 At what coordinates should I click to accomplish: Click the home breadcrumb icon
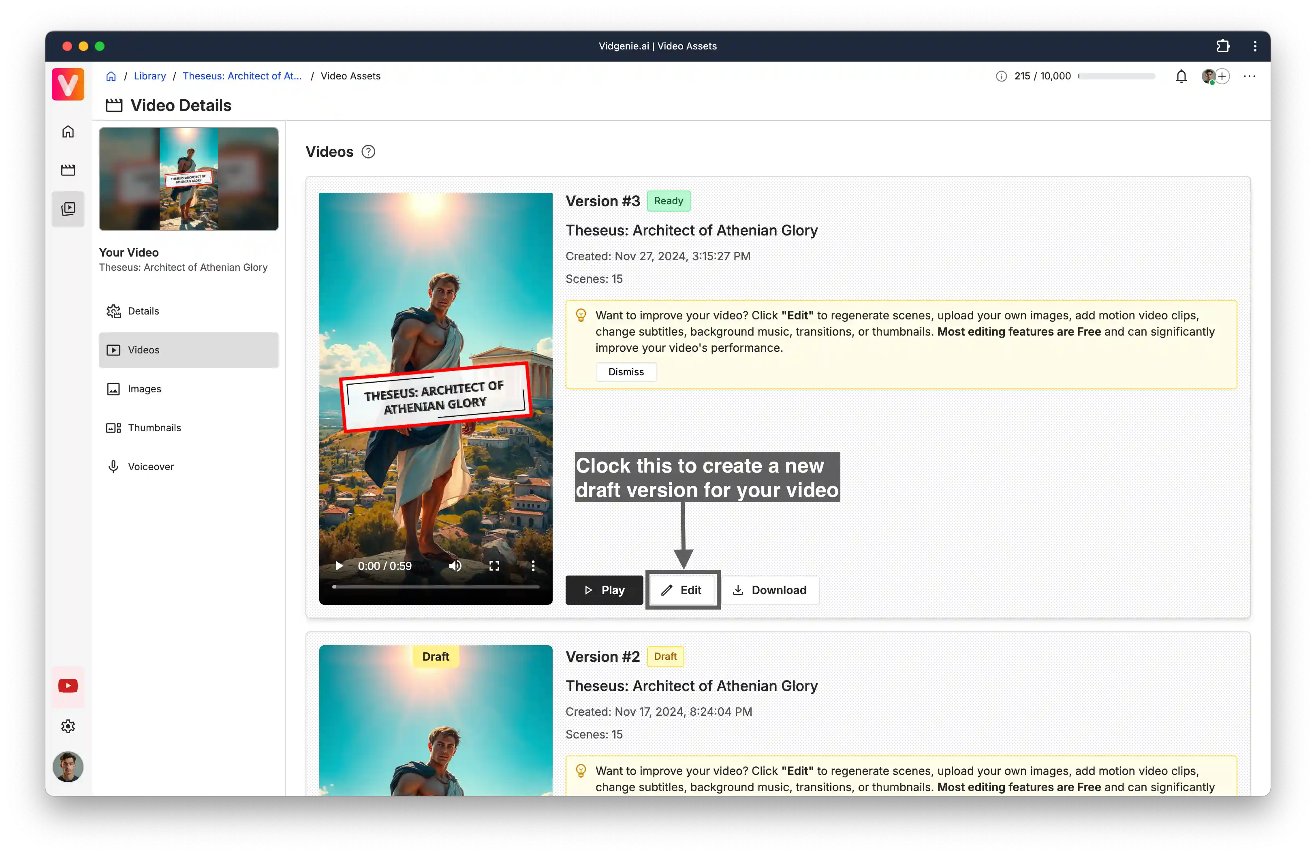(111, 76)
